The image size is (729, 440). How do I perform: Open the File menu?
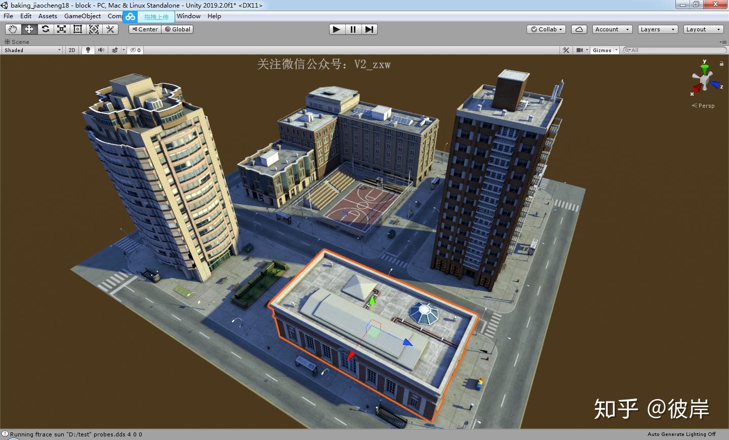tap(8, 16)
